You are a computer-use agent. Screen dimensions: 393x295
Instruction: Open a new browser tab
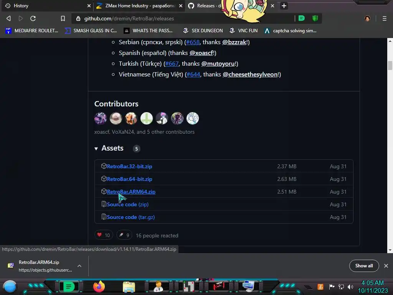(284, 6)
